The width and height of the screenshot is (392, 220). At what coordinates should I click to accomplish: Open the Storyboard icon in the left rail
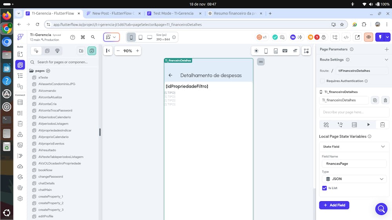[x=20, y=86]
